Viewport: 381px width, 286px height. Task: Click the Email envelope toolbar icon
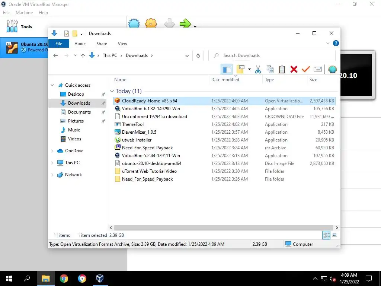pyautogui.click(x=318, y=69)
